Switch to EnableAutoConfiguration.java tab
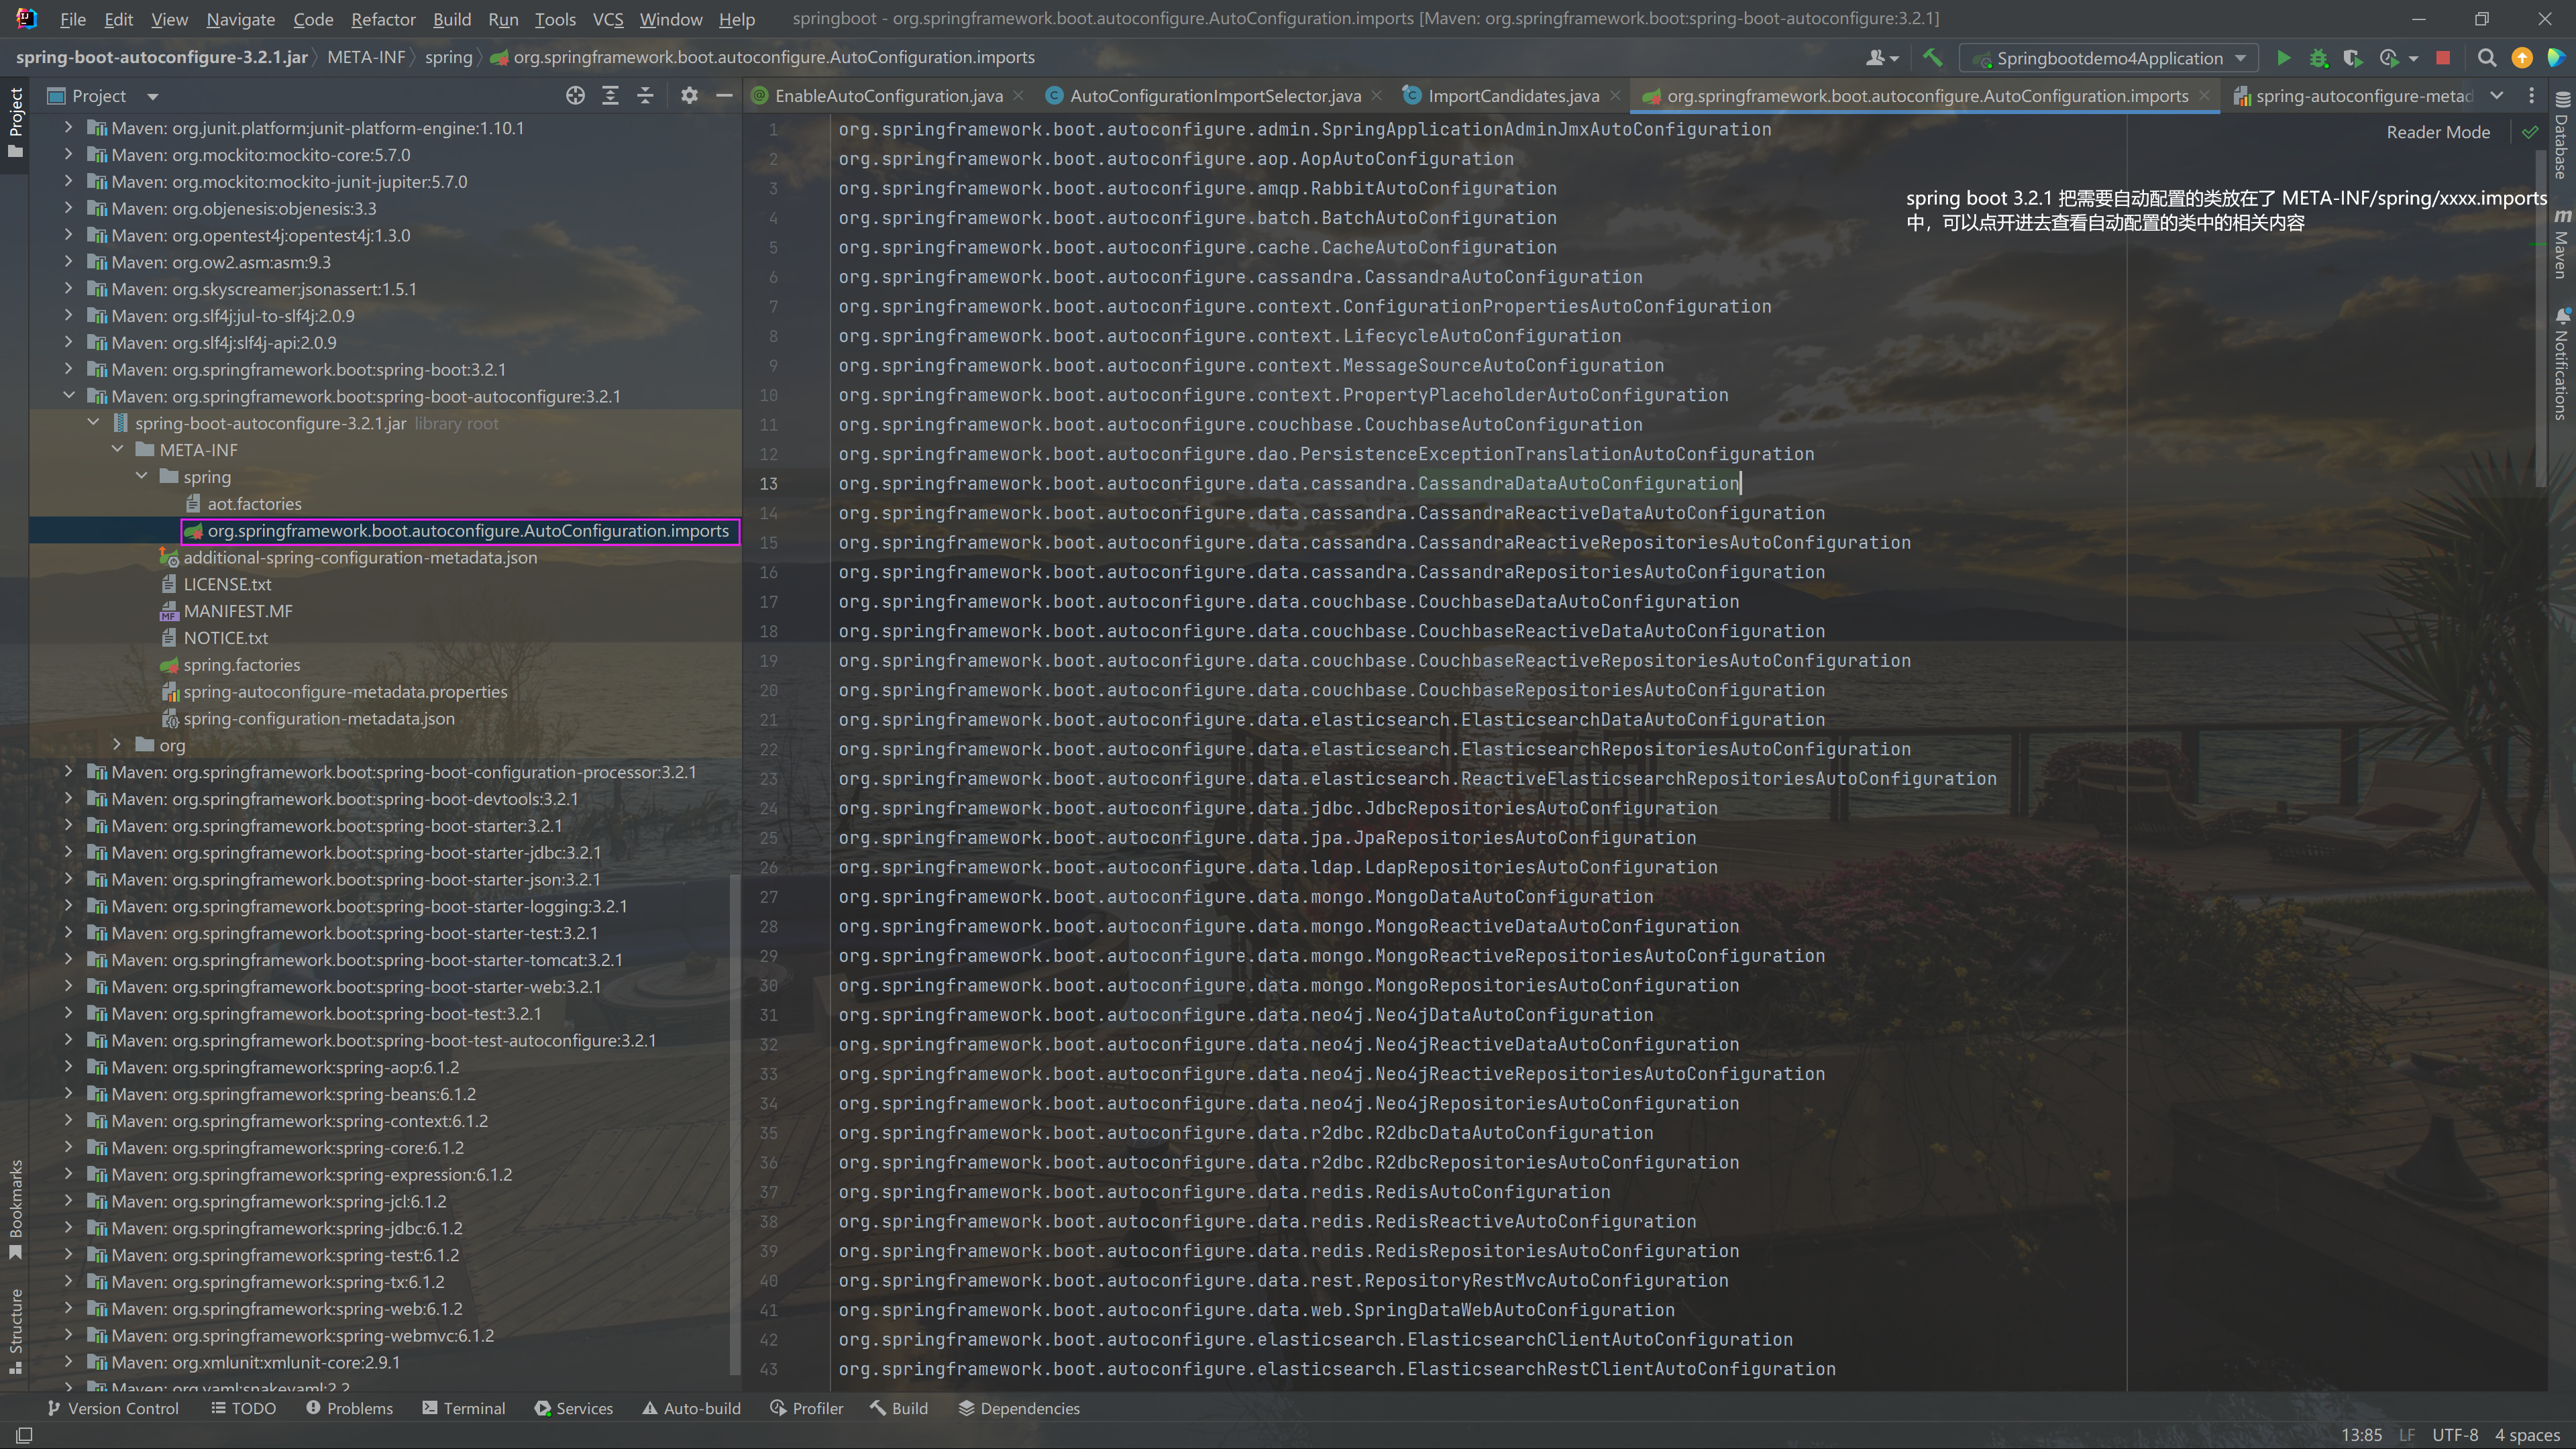This screenshot has width=2576, height=1449. point(889,96)
